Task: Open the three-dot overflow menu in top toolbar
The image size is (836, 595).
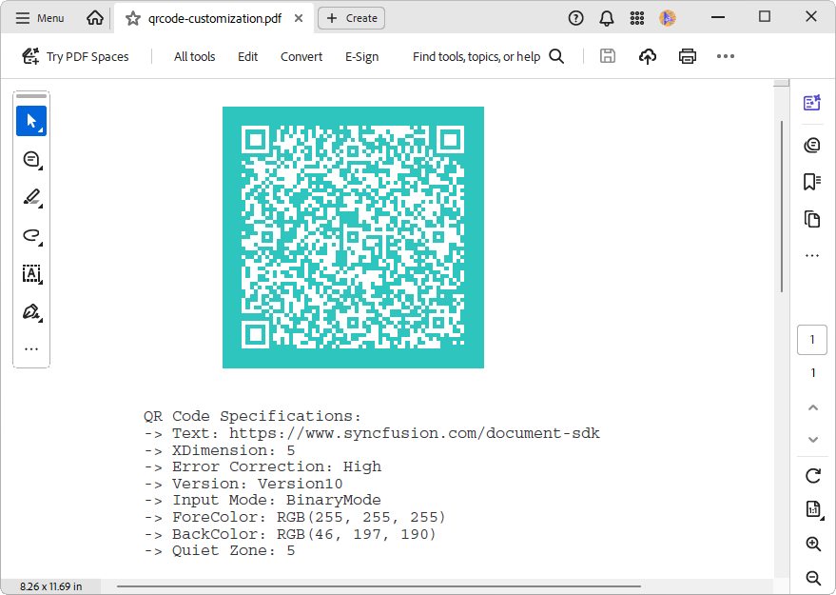Action: click(x=726, y=56)
